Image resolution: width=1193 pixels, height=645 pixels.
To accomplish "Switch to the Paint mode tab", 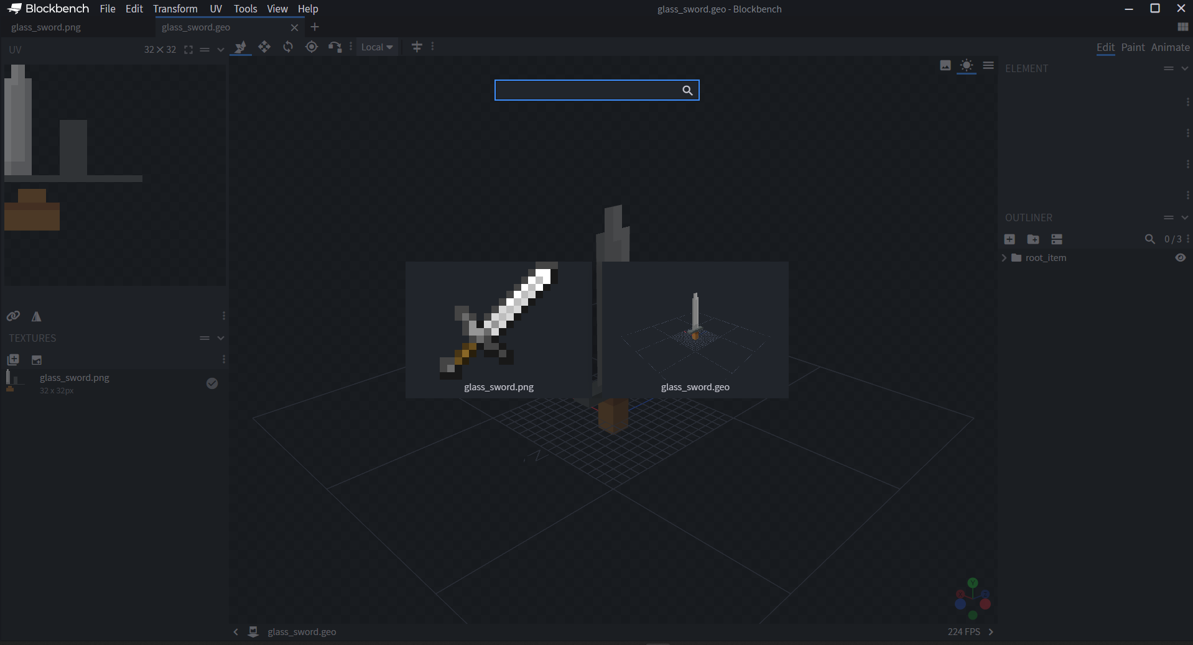I will tap(1133, 47).
